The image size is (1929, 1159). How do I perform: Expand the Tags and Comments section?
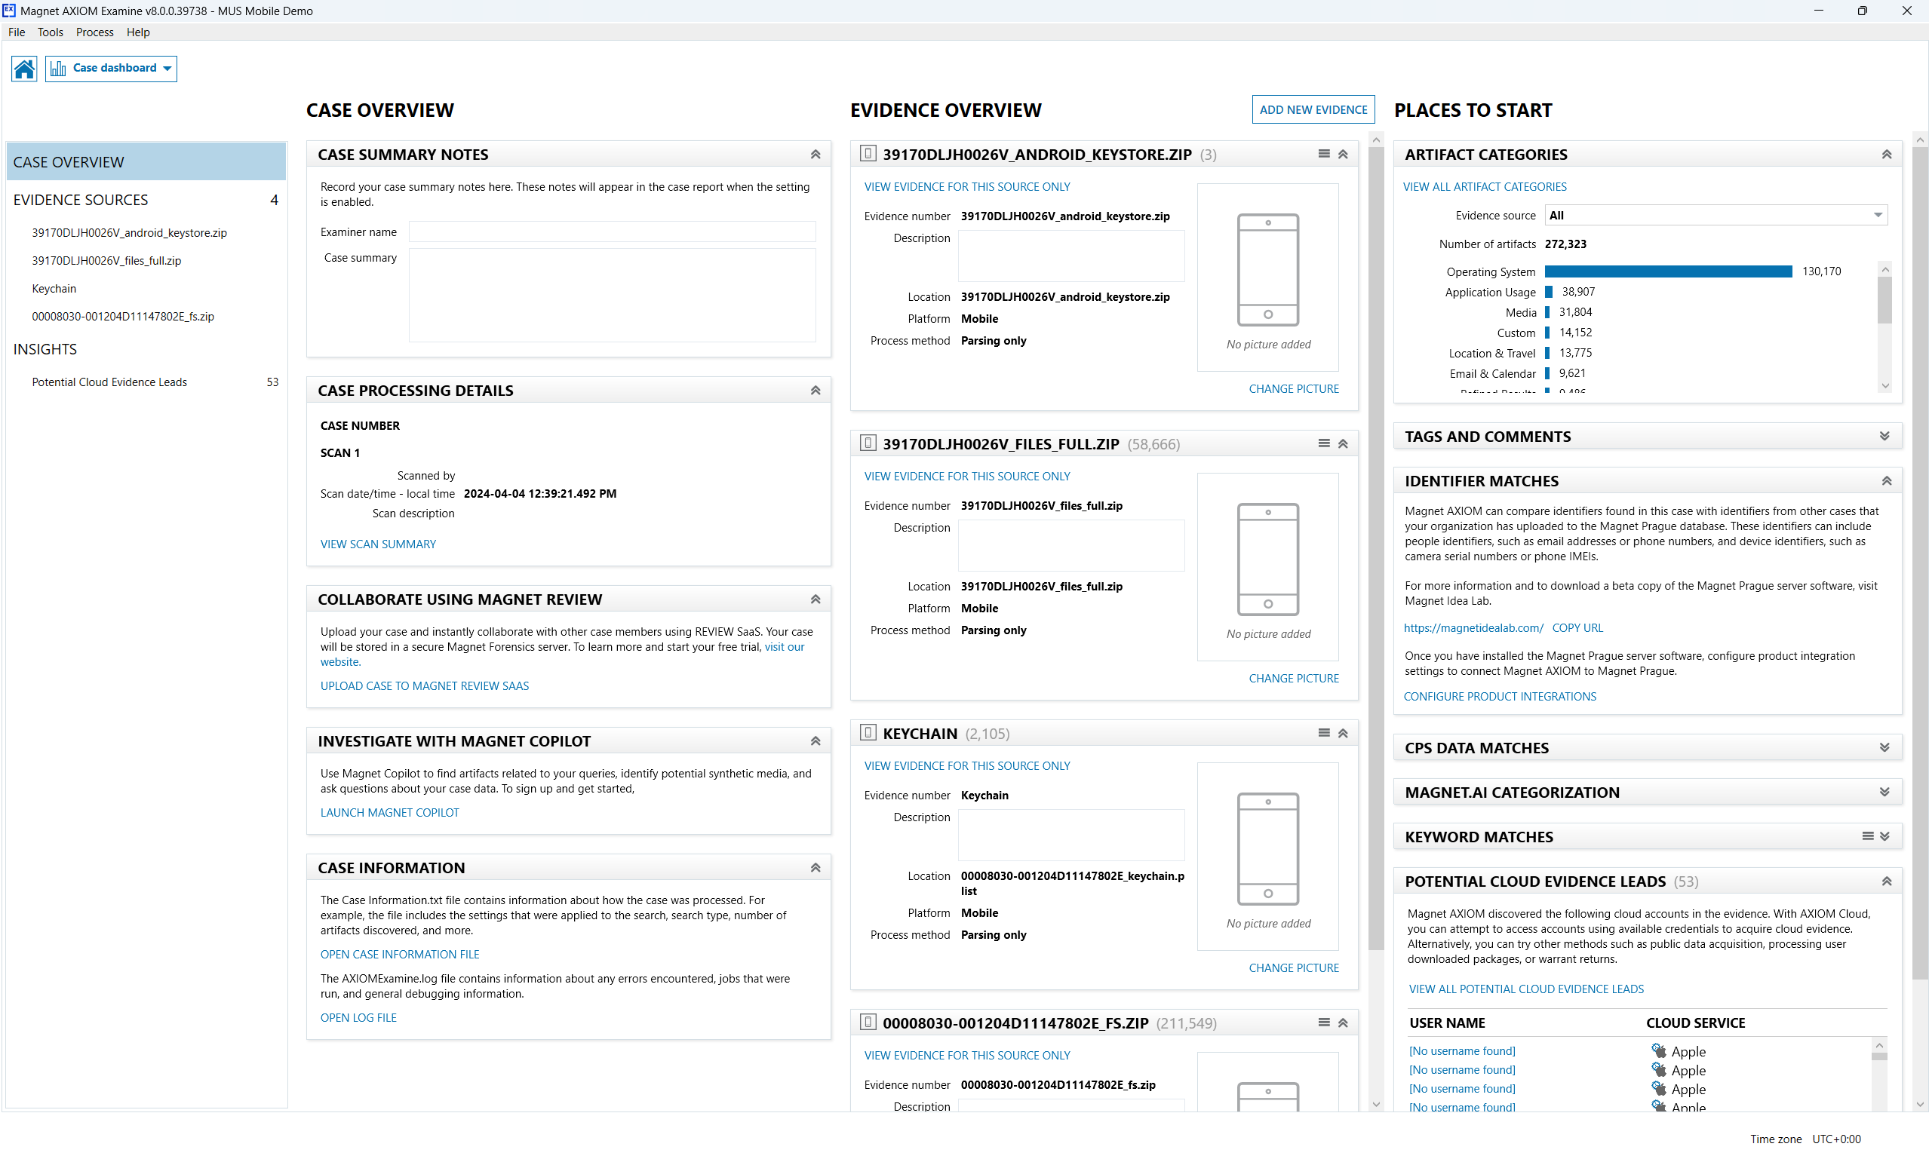point(1884,437)
